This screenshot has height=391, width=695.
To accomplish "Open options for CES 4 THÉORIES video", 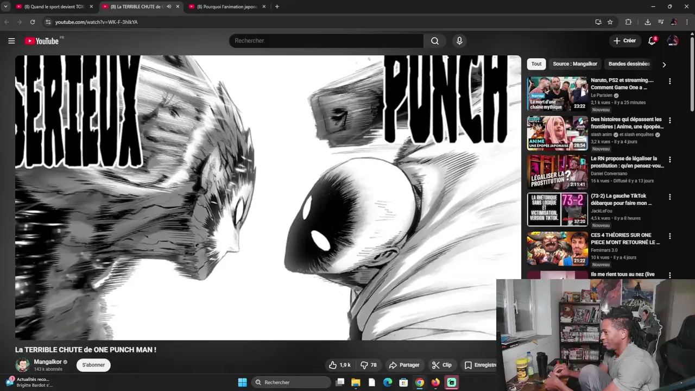I will [669, 236].
